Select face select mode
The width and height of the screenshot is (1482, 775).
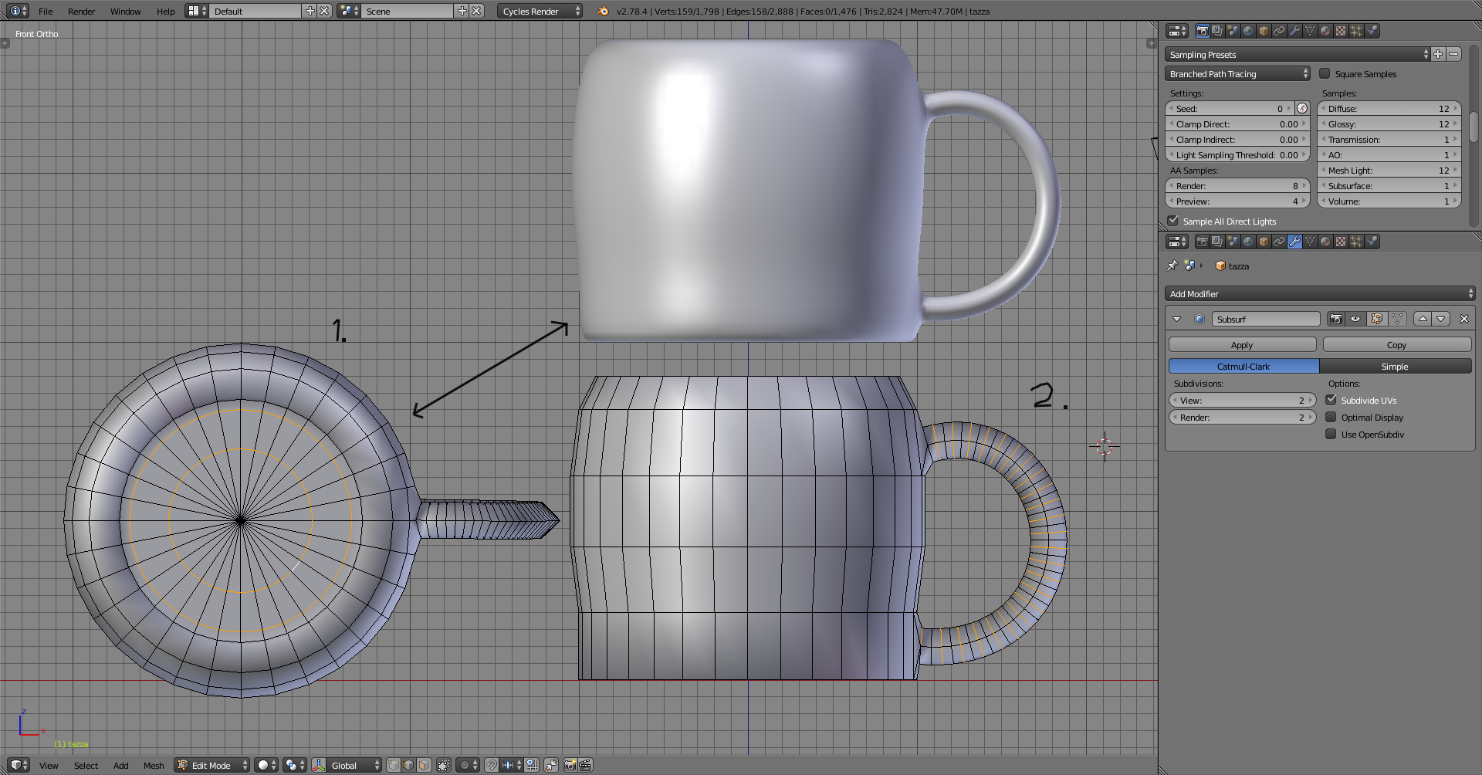click(424, 765)
